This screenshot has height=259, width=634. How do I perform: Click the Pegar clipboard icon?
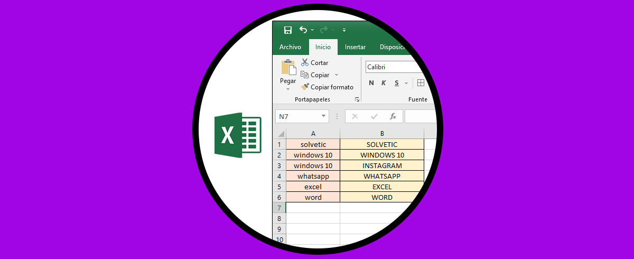(288, 67)
